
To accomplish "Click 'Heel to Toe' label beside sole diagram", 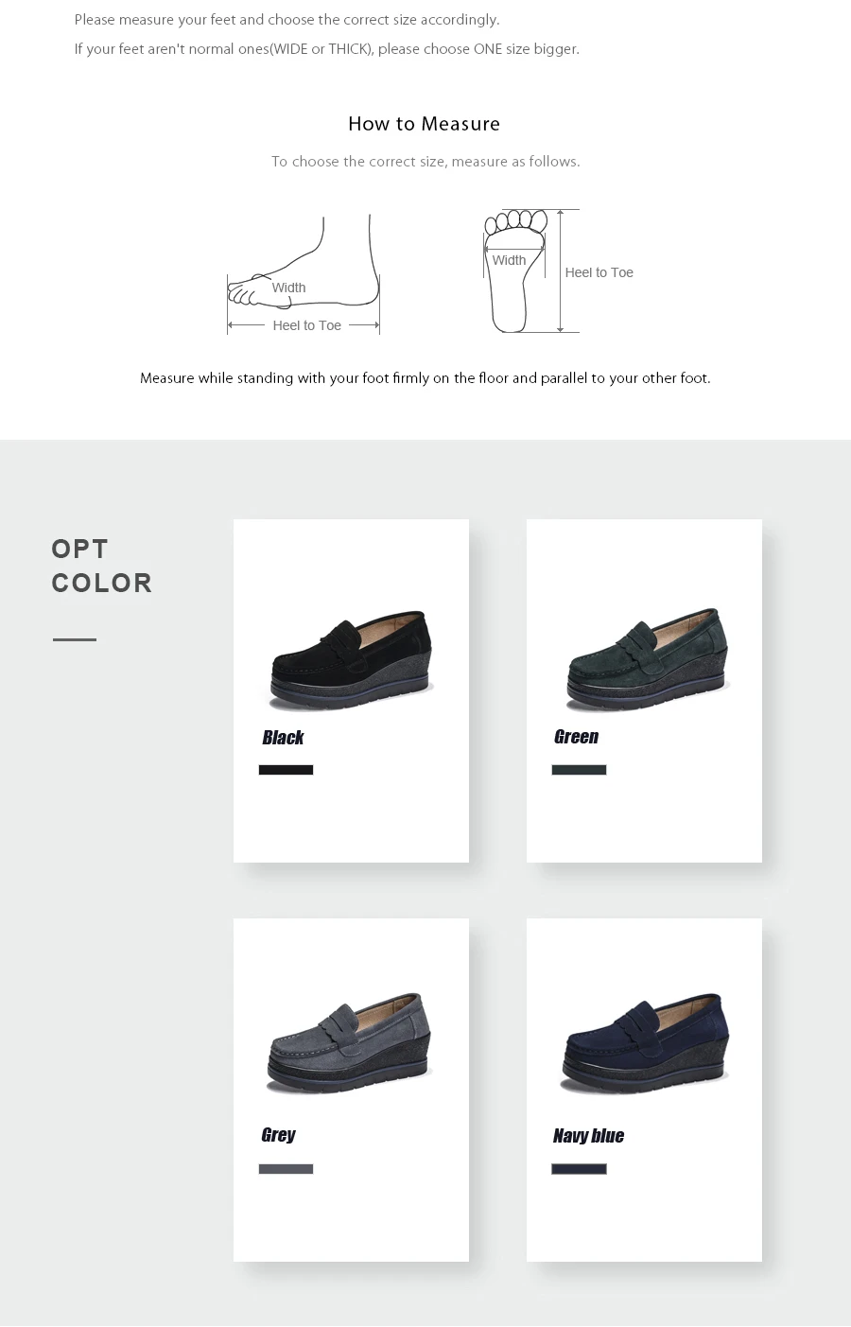I will (599, 272).
